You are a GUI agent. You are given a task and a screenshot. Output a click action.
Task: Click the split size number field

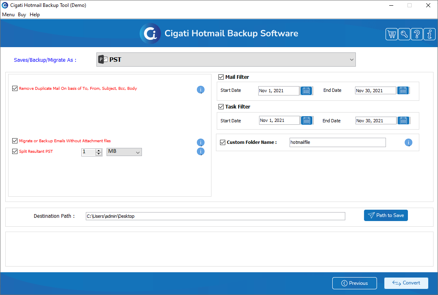(89, 152)
